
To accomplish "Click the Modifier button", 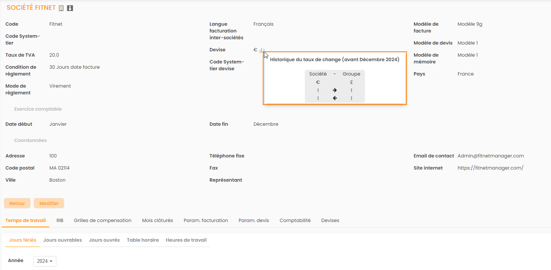I will pyautogui.click(x=49, y=203).
